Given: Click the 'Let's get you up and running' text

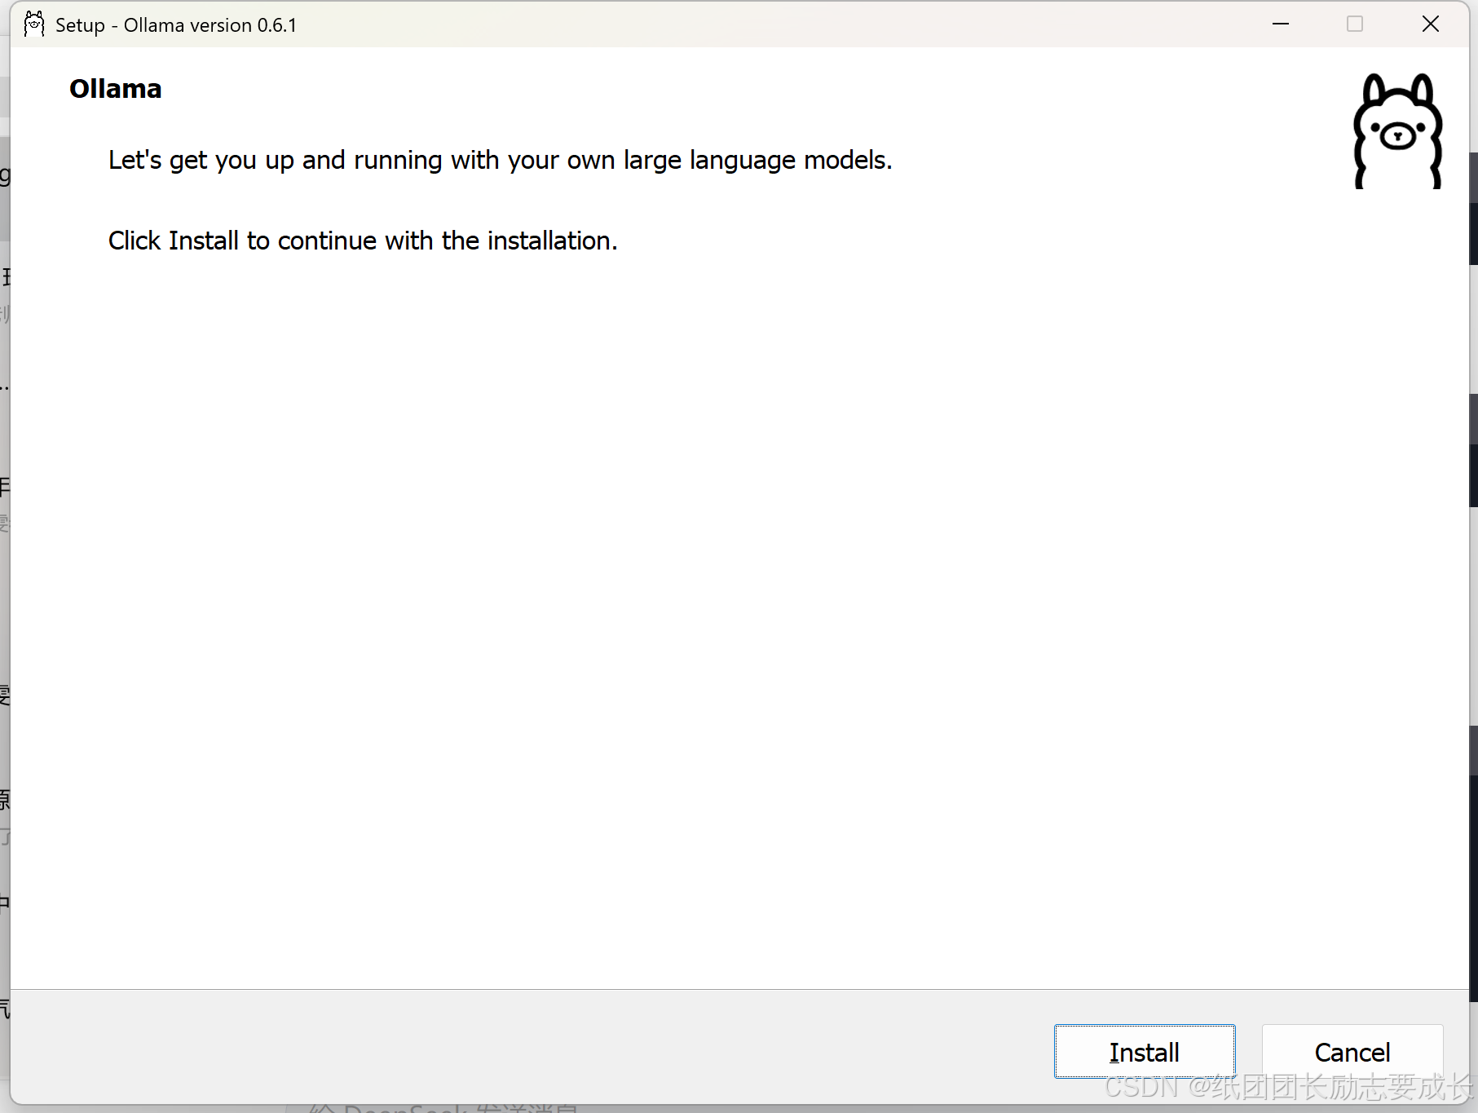Looking at the screenshot, I should pyautogui.click(x=500, y=160).
